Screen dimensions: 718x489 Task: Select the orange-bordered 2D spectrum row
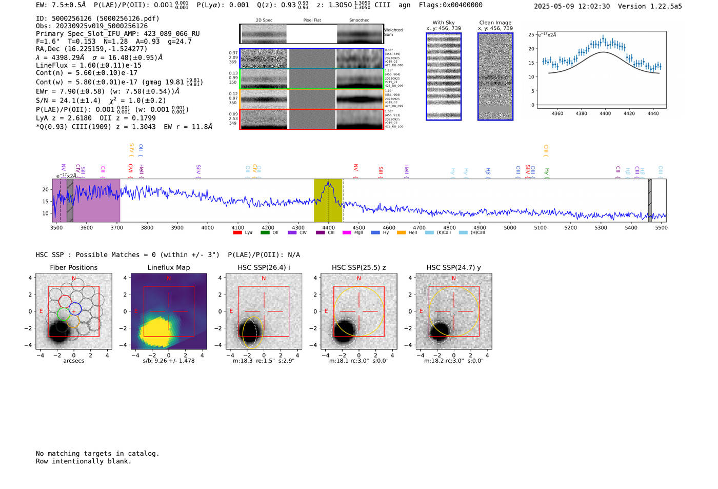(312, 99)
